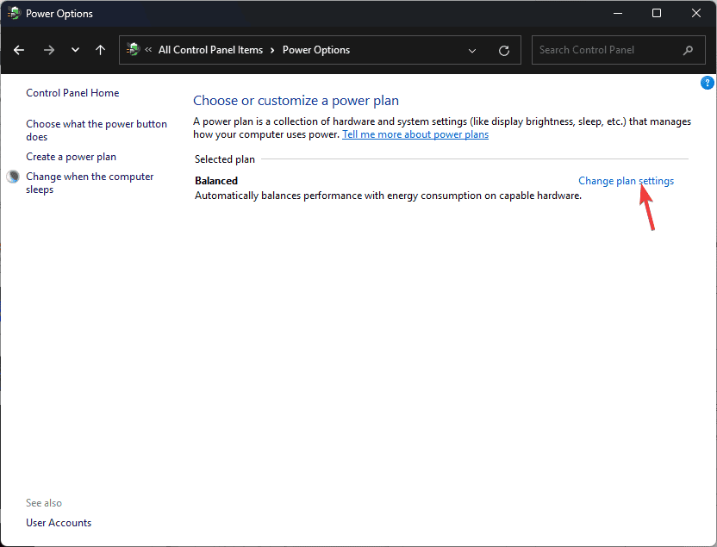Click the Power Options address bar icon

133,49
